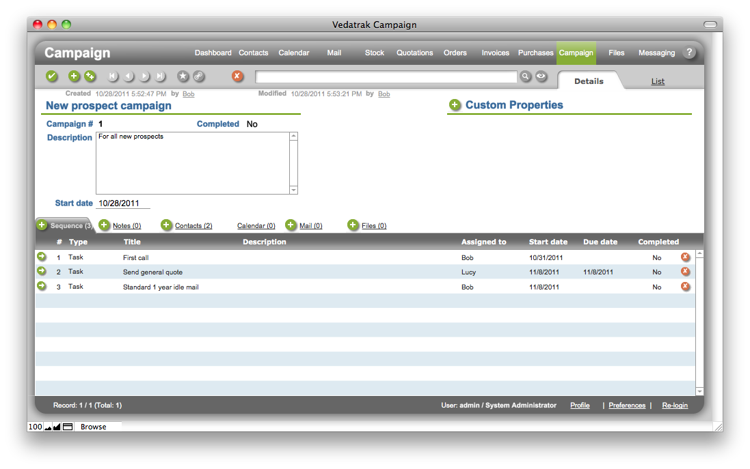Click the Description text area
This screenshot has width=750, height=469.
click(193, 163)
